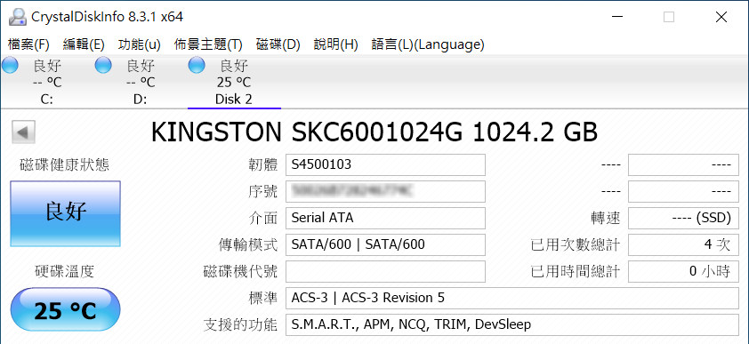The image size is (749, 344).
Task: Click the power on hours field 0 小時
Action: (x=683, y=271)
